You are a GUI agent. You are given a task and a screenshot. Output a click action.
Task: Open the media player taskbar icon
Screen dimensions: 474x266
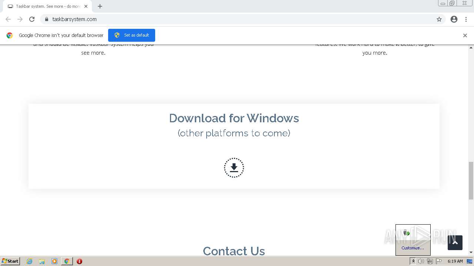tap(54, 261)
